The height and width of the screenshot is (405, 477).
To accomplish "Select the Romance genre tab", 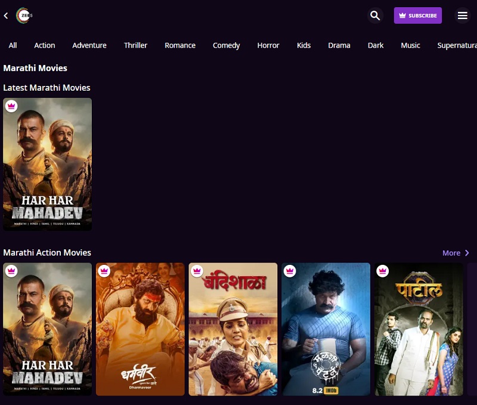I will coord(180,45).
